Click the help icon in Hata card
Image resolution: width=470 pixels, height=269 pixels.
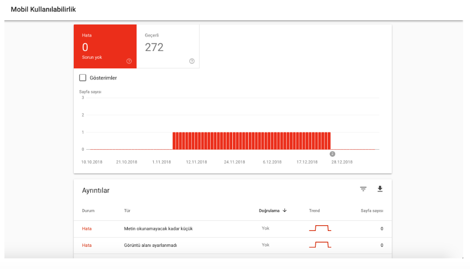[x=129, y=61]
